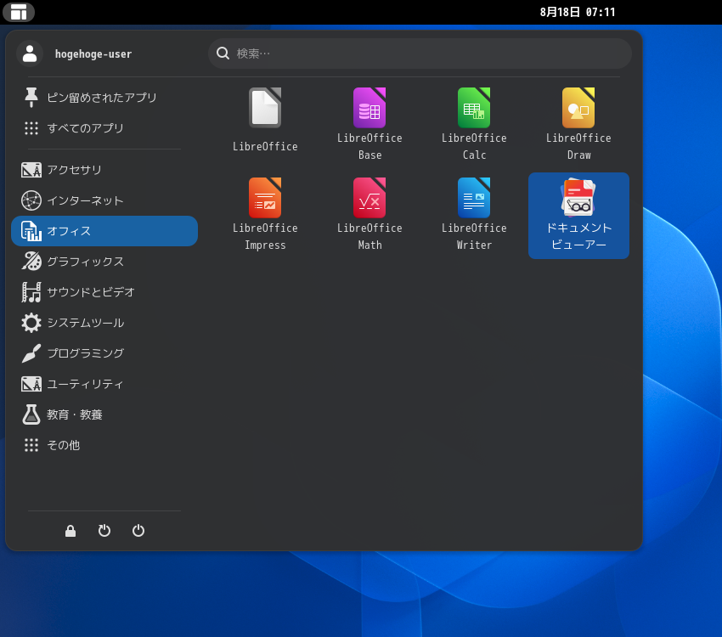Screen dimensions: 722x637
Task: Select その他 category
Action: (x=104, y=445)
